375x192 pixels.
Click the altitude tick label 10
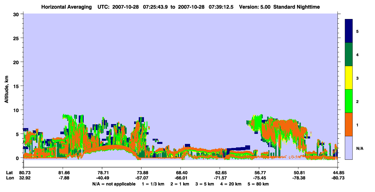tap(17, 110)
